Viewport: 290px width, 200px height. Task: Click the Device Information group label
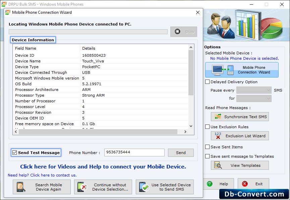(33, 40)
